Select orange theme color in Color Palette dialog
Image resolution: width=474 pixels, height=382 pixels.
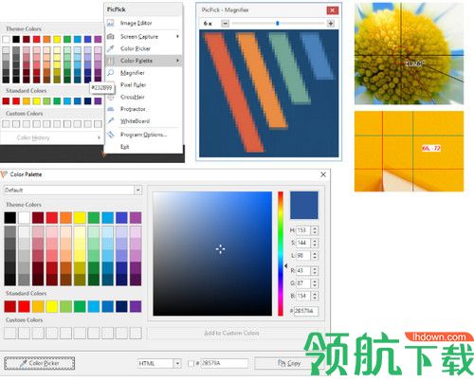click(65, 218)
